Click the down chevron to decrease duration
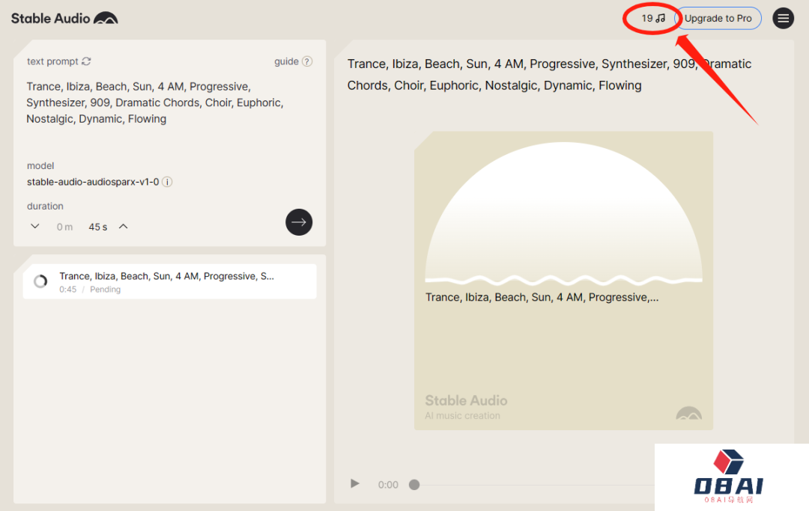 34,227
